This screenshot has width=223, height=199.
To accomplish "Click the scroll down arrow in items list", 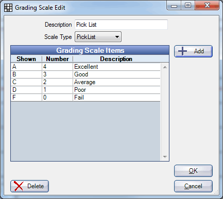I will (x=165, y=157).
